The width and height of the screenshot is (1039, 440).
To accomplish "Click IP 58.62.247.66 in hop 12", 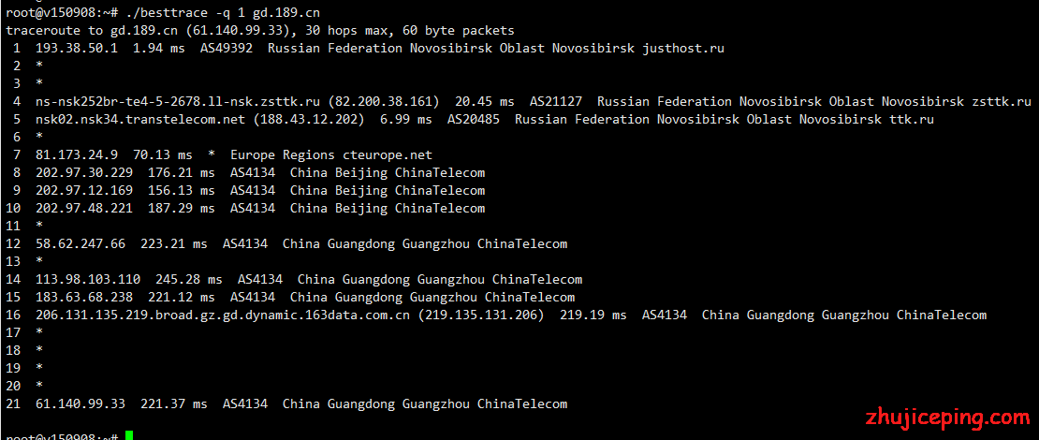I will click(x=80, y=243).
